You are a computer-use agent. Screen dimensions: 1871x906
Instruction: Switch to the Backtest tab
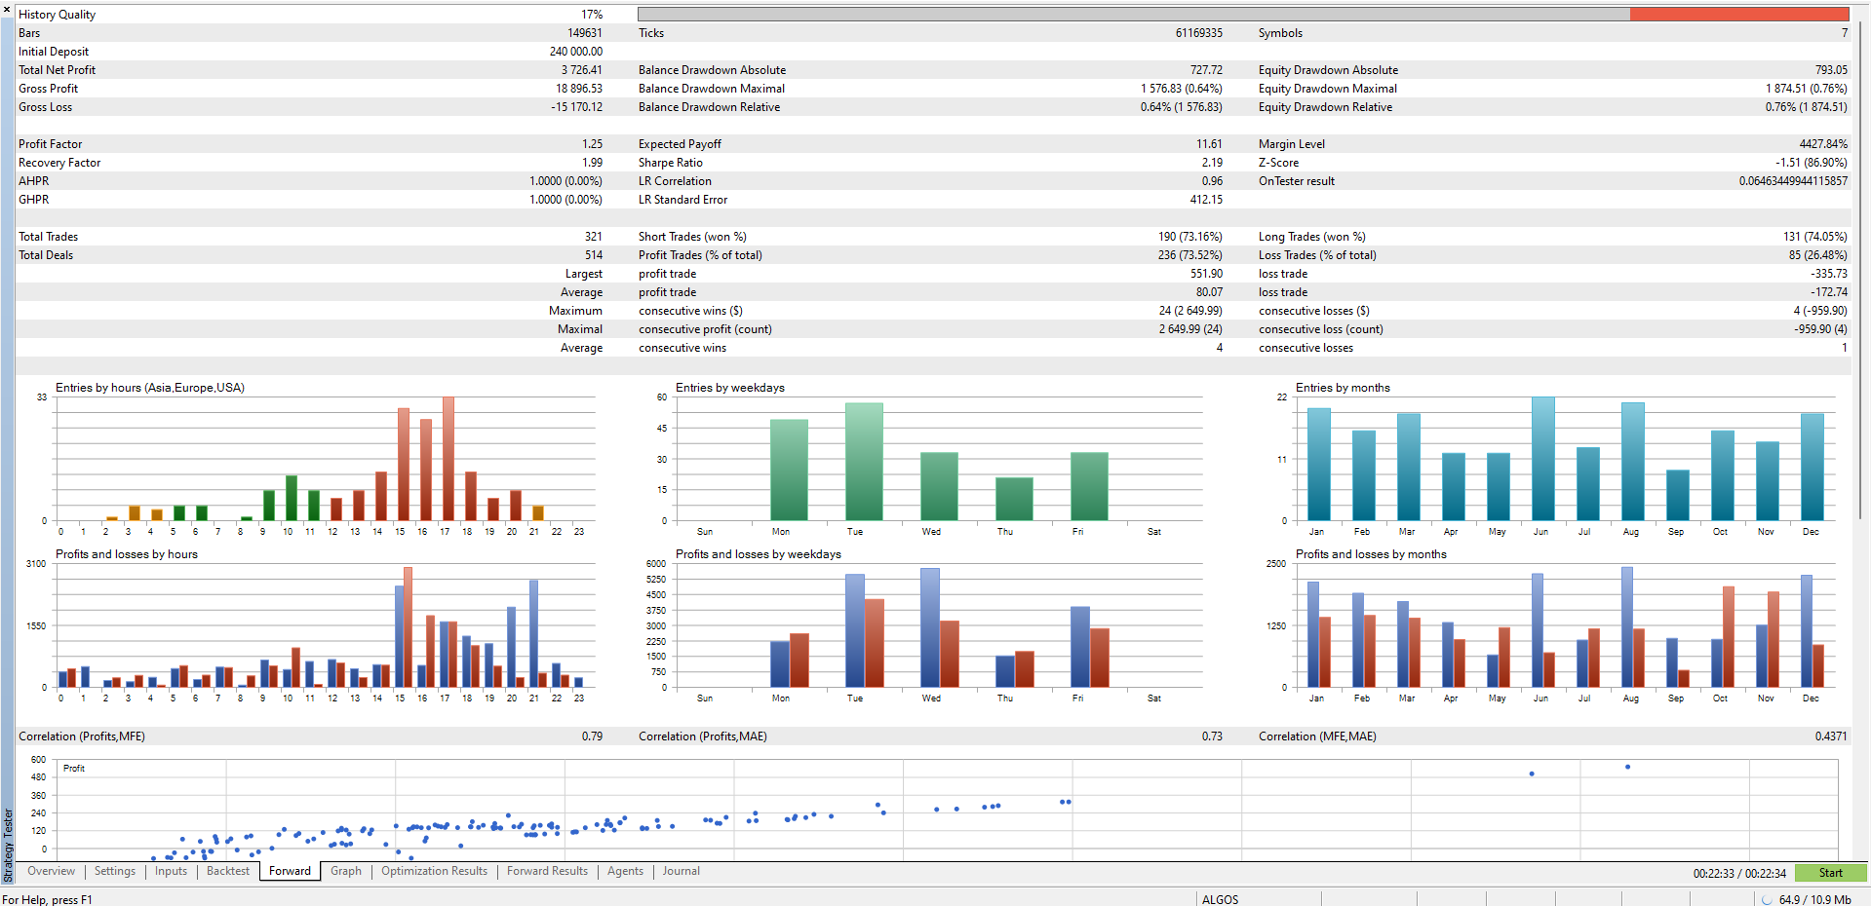228,871
